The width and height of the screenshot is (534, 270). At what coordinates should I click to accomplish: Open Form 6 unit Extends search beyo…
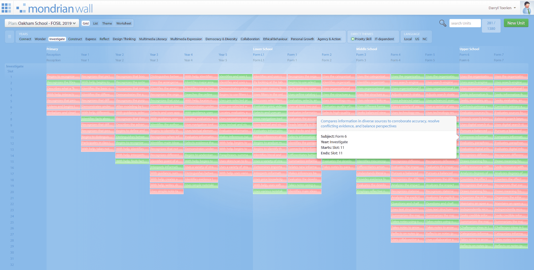476,119
